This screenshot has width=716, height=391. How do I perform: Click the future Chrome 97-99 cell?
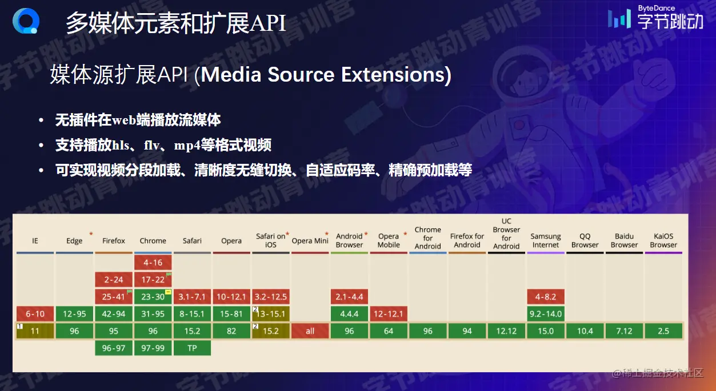(153, 348)
